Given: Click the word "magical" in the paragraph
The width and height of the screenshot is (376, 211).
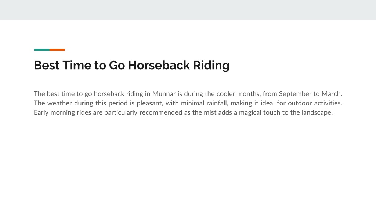Looking at the screenshot, I should [250, 113].
